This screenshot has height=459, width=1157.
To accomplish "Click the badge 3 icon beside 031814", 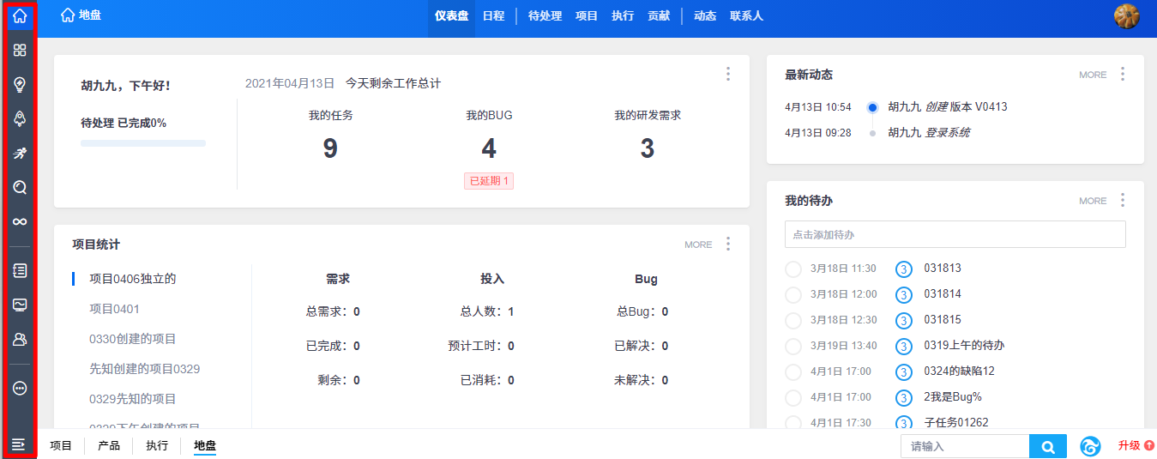I will coord(903,295).
